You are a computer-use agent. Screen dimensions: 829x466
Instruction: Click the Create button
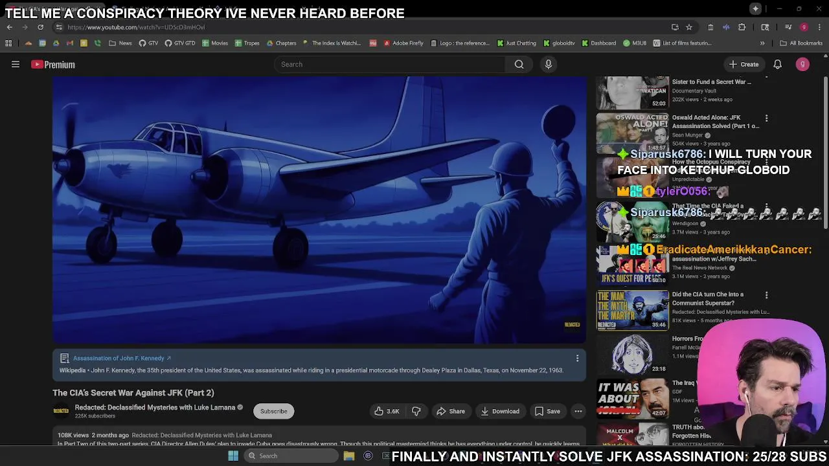[x=744, y=64]
